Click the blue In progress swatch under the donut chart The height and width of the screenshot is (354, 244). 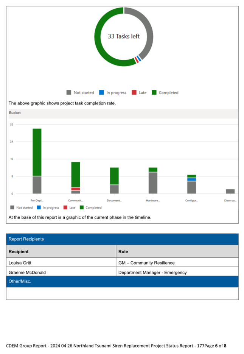101,92
